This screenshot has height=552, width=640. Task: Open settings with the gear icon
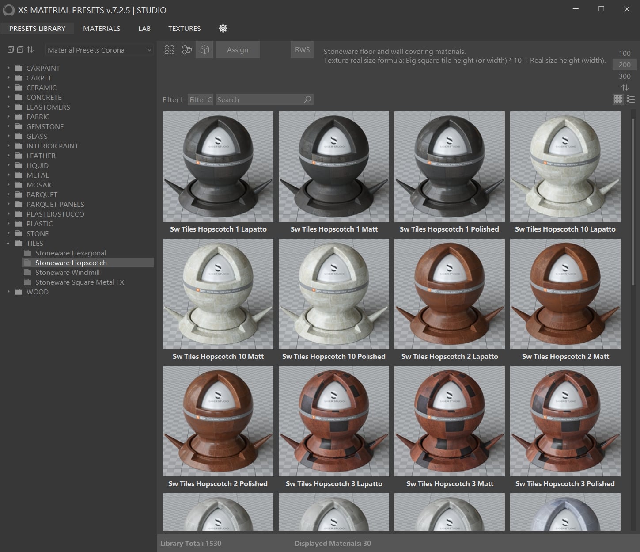coord(223,28)
